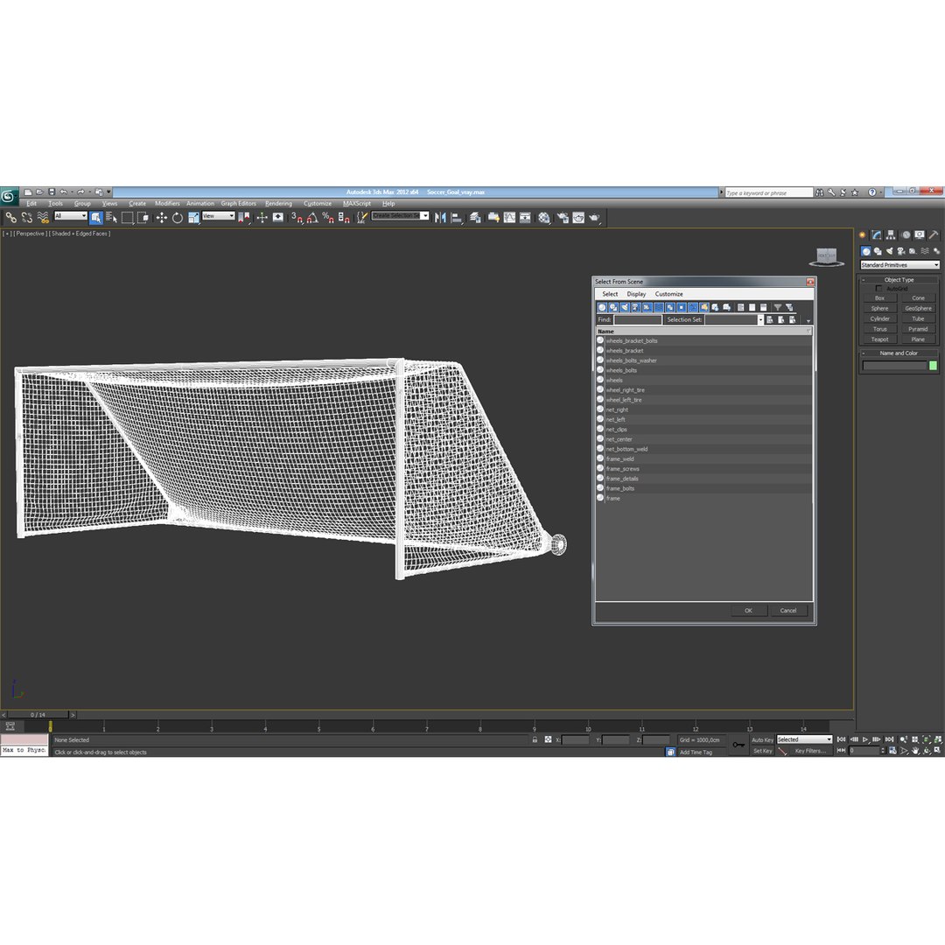The image size is (945, 945).
Task: Open the key mode 'Selected' dropdown
Action: pyautogui.click(x=804, y=739)
